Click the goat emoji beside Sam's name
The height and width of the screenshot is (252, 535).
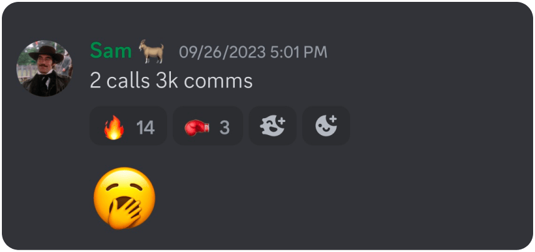151,51
